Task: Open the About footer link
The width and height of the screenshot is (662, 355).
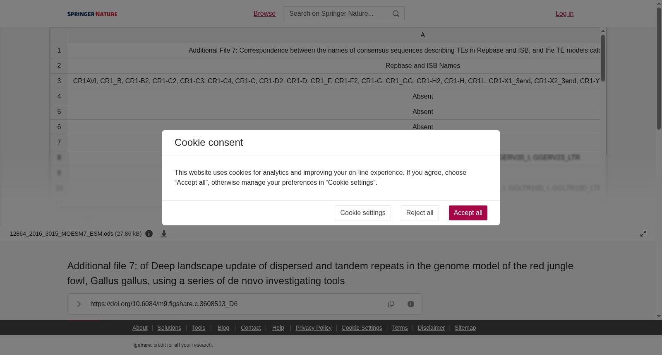Action: click(x=140, y=328)
